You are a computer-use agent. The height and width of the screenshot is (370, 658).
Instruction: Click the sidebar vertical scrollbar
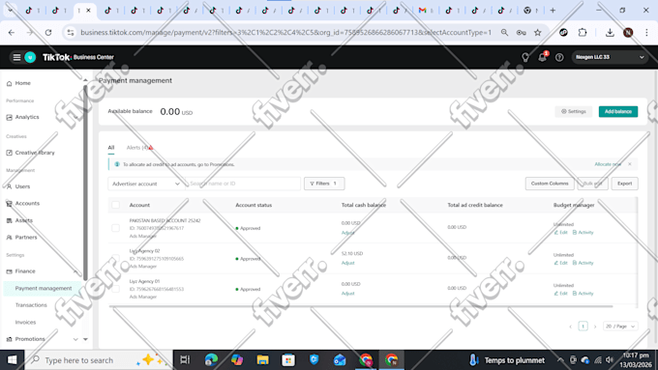[x=85, y=183]
